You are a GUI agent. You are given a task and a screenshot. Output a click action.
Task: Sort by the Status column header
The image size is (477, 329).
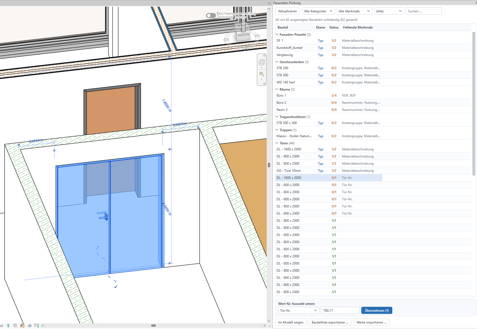click(x=334, y=27)
